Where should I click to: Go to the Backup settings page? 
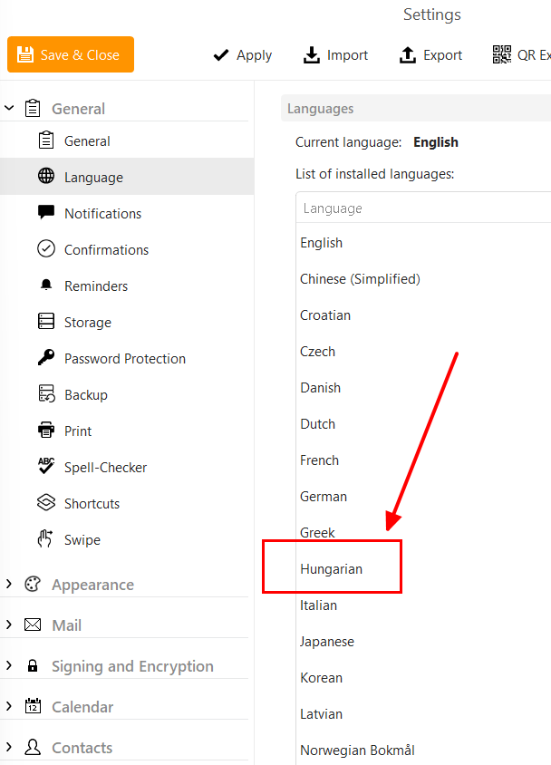[x=86, y=395]
